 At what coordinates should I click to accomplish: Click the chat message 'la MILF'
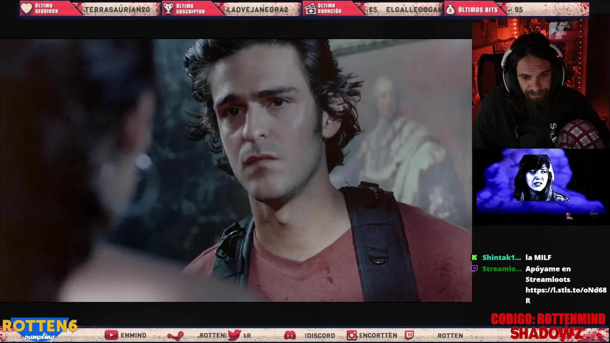pyautogui.click(x=538, y=257)
